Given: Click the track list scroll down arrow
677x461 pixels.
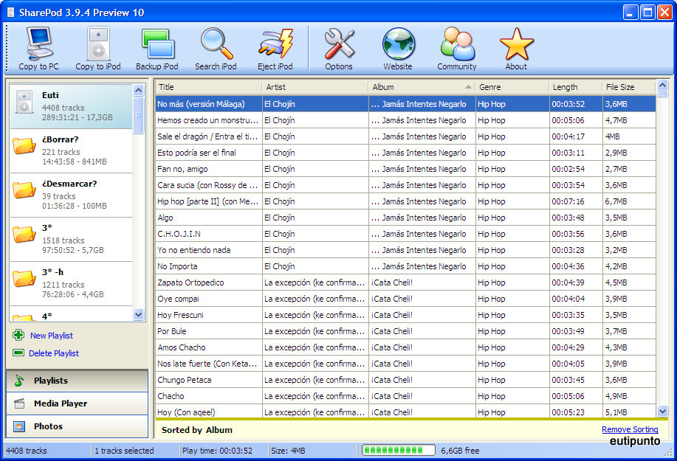Looking at the screenshot, I should coord(663,411).
